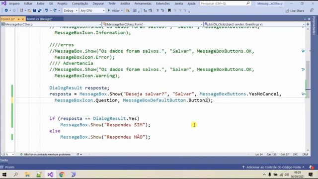Viewport: 318px width, 179px height.
Task: Open the Propriedades side panel tab
Action: (314, 25)
